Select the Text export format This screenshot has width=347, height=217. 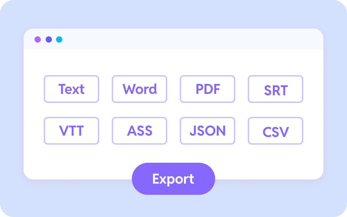71,89
